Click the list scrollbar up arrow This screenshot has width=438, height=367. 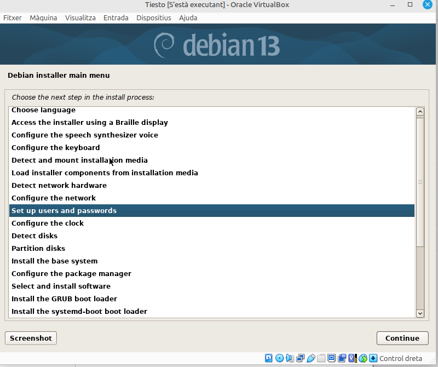[x=420, y=112]
